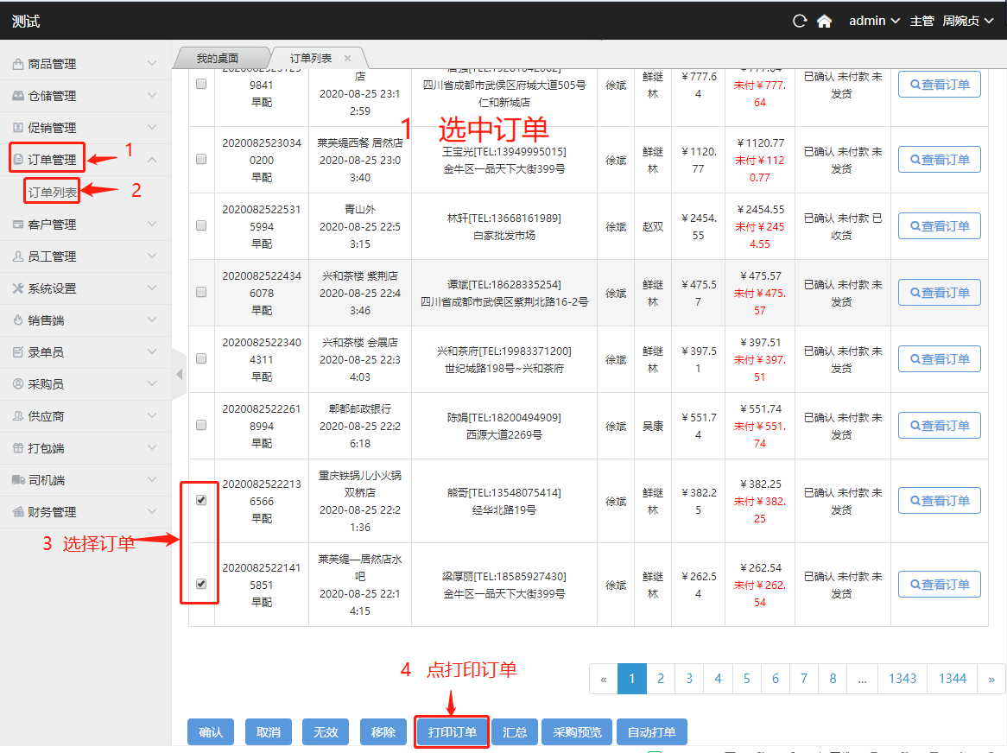Close the 订单列表 tab with X
This screenshot has height=753, width=1007.
tap(347, 58)
